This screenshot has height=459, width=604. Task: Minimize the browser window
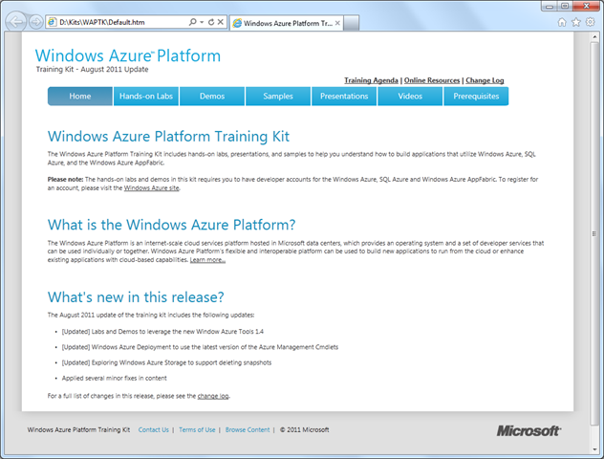coord(550,6)
